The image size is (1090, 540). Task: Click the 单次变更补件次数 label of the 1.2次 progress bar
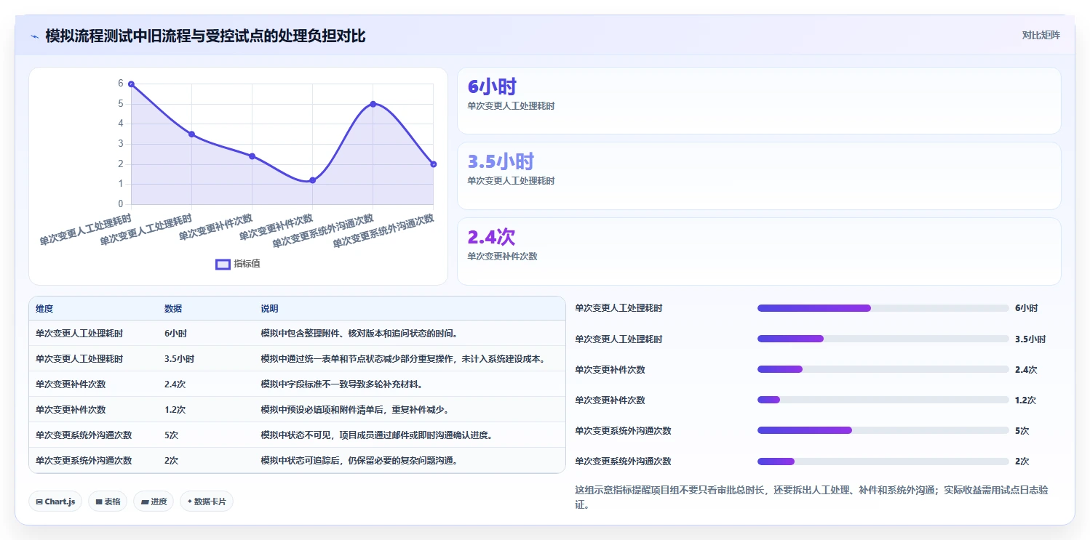click(610, 400)
